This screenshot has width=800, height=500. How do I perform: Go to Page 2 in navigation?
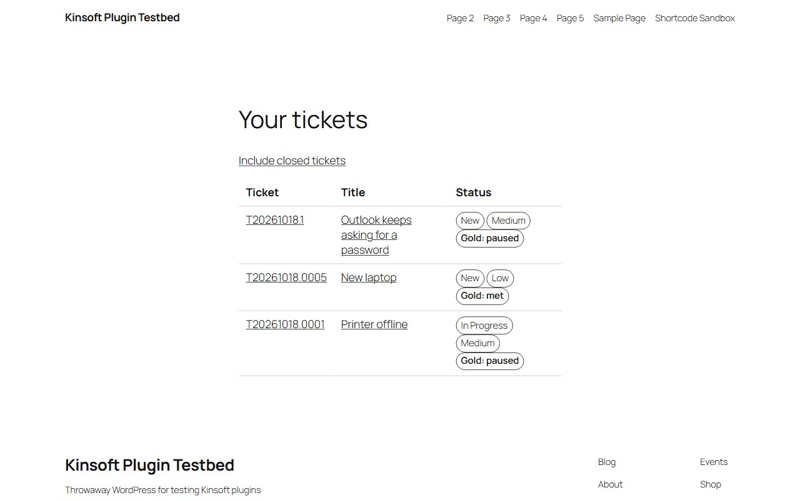pyautogui.click(x=461, y=18)
